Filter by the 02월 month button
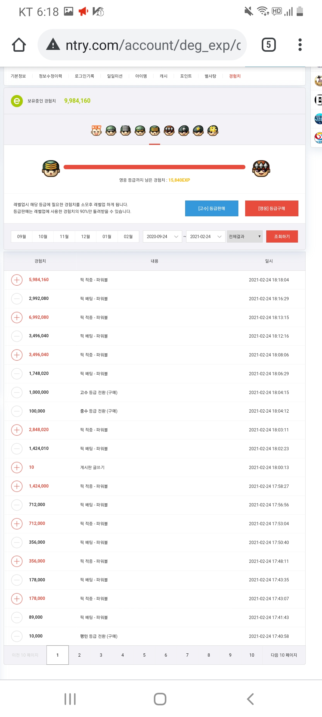322x717 pixels. click(128, 237)
